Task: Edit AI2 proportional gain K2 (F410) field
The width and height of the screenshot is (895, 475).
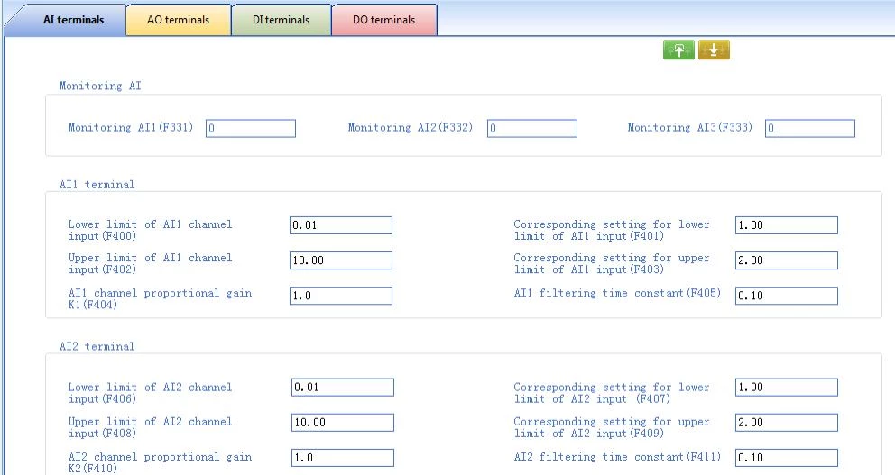Action: [343, 458]
